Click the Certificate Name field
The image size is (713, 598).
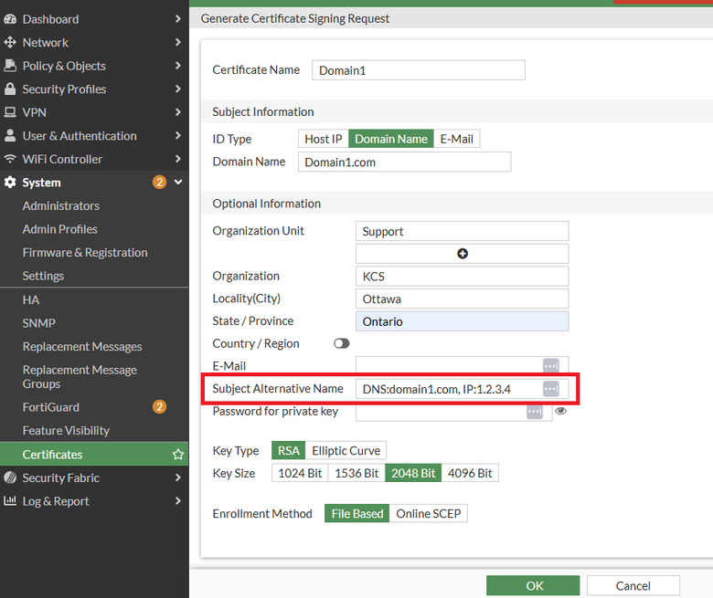(x=419, y=70)
